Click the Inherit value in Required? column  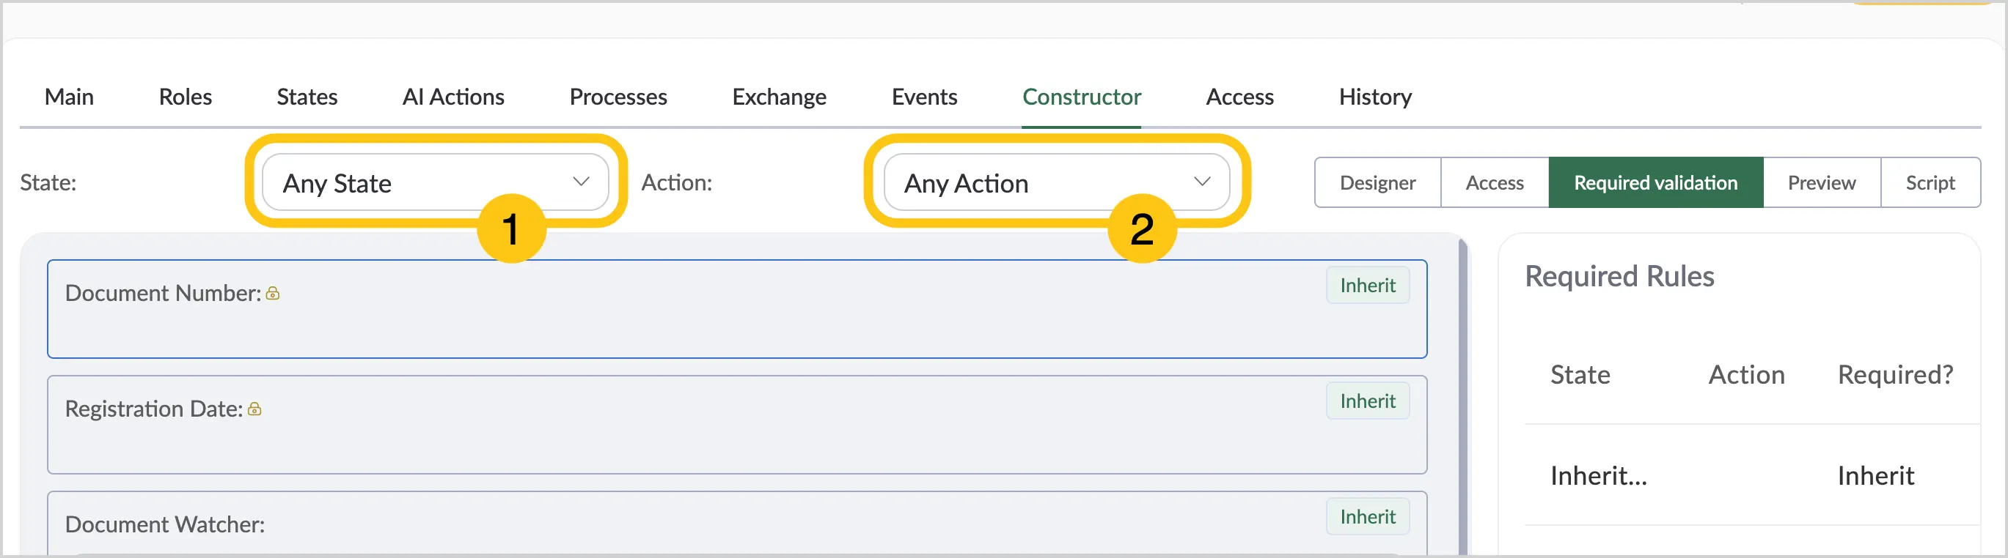[x=1875, y=475]
